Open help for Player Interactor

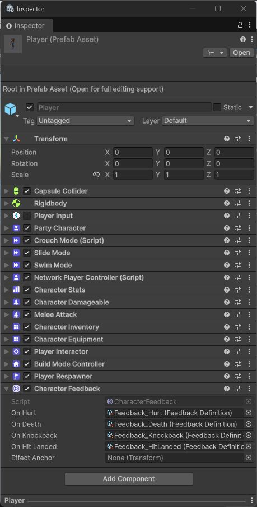(227, 351)
